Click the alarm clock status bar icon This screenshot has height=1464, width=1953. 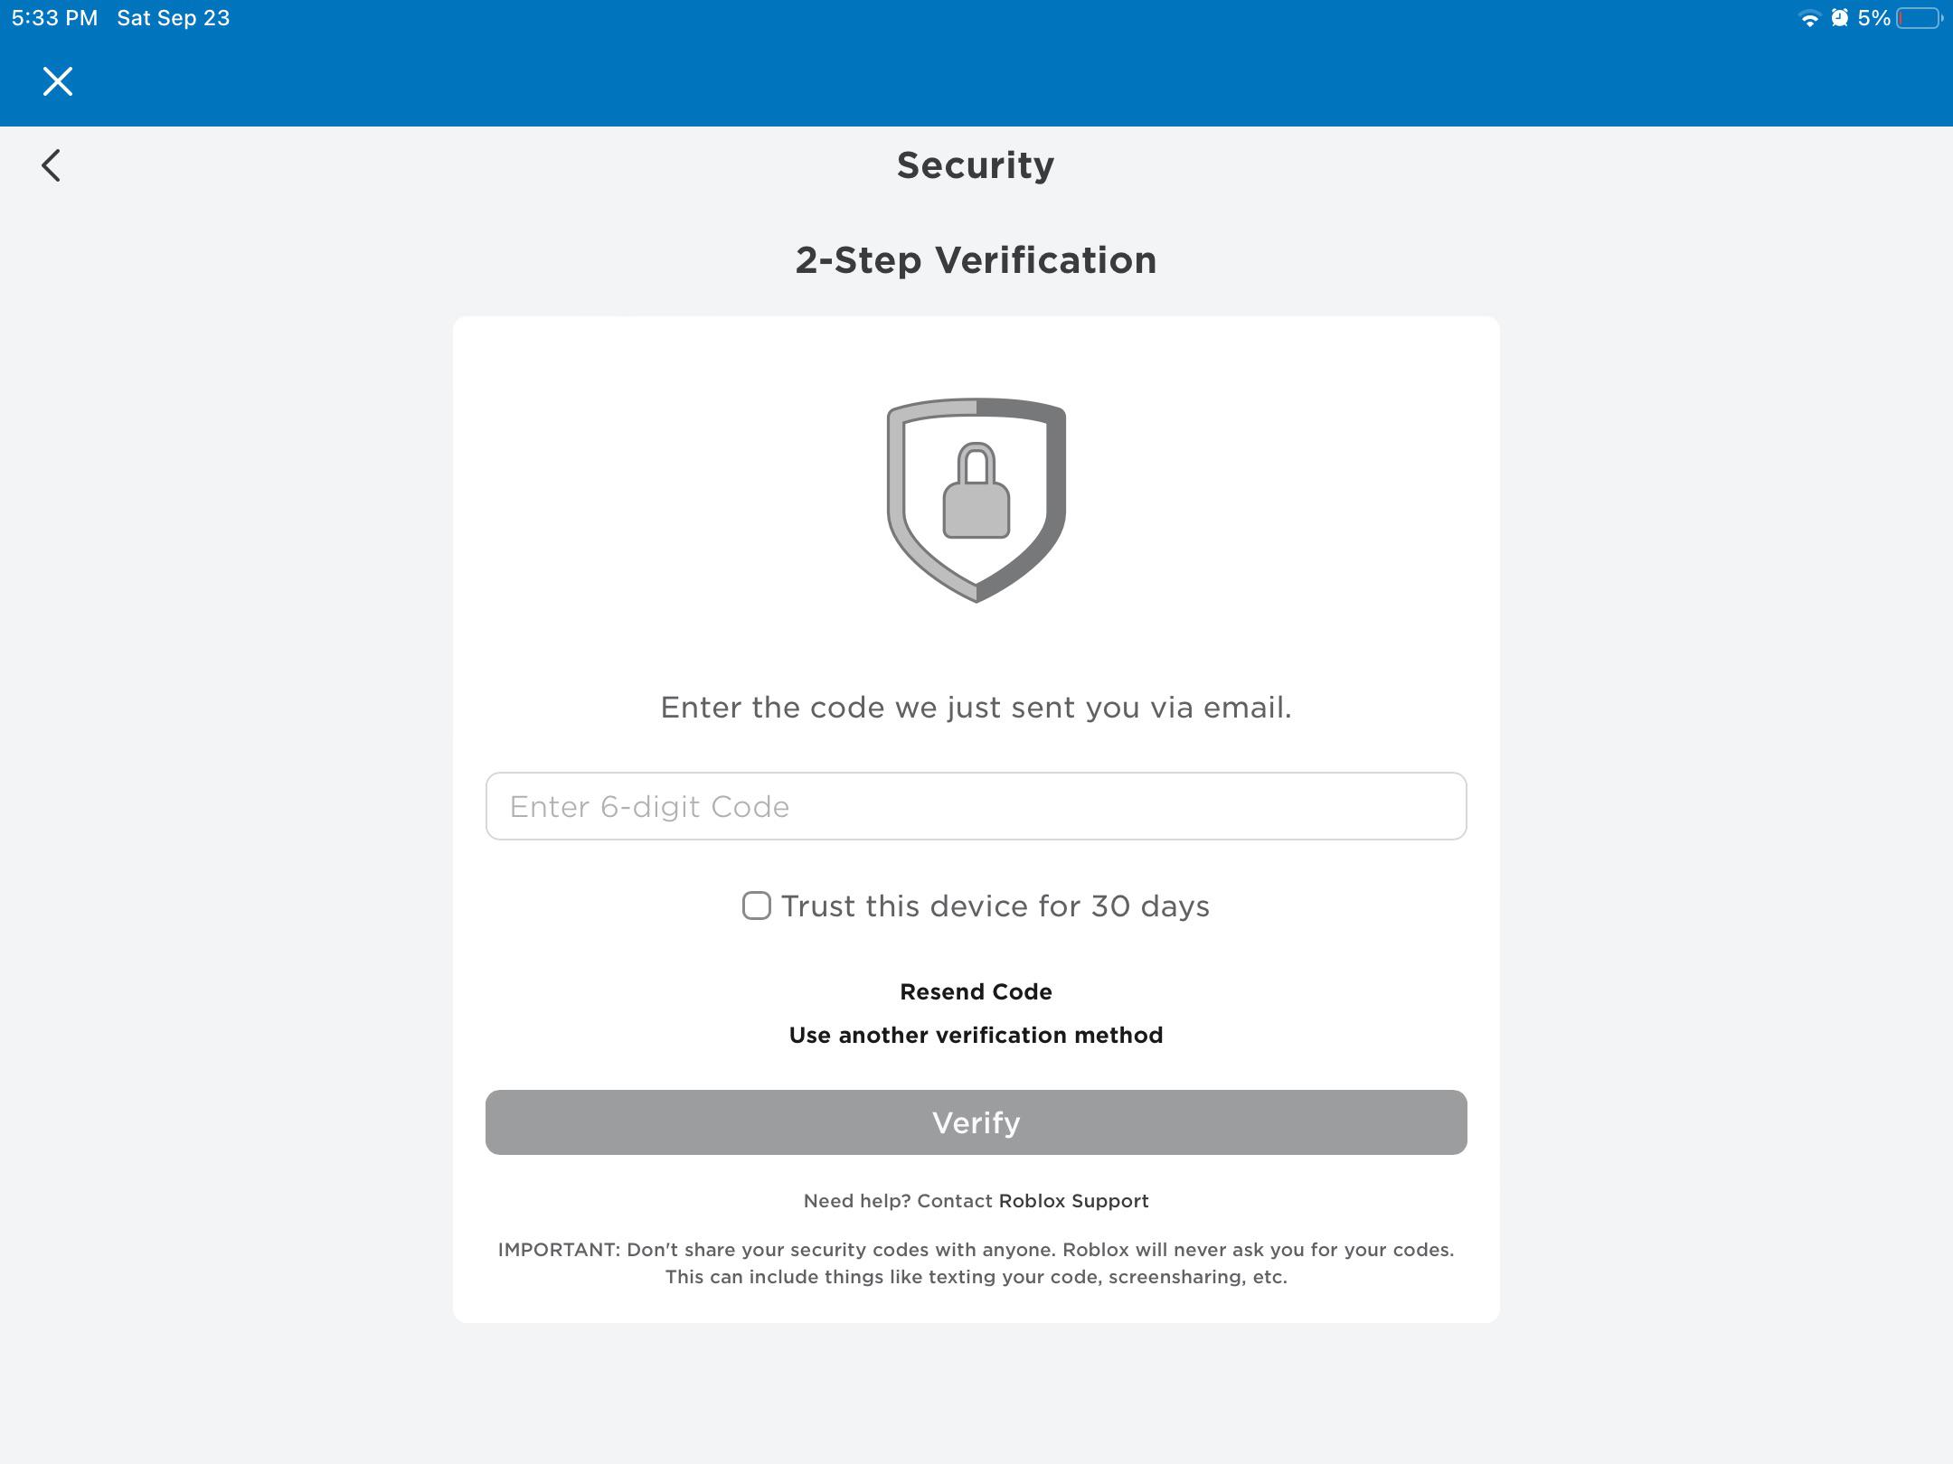pos(1840,17)
